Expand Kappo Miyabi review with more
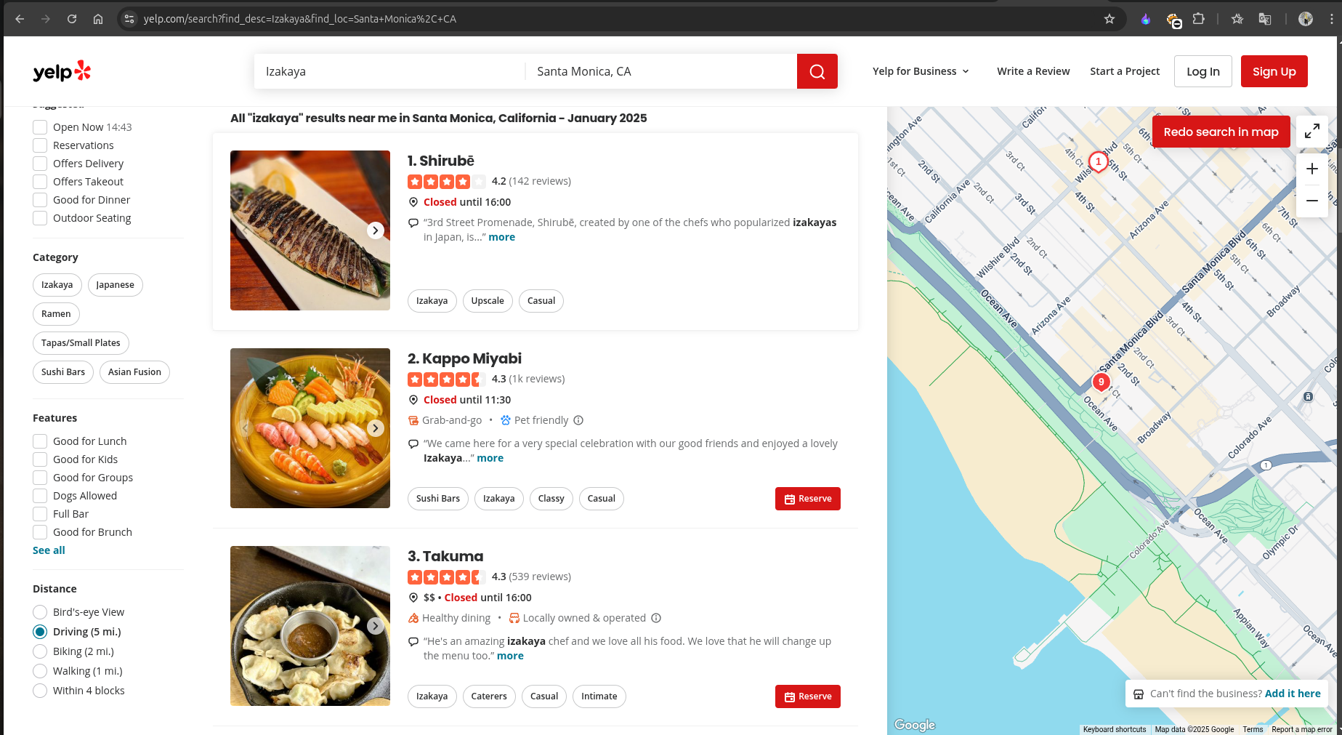This screenshot has height=735, width=1342. (x=490, y=458)
